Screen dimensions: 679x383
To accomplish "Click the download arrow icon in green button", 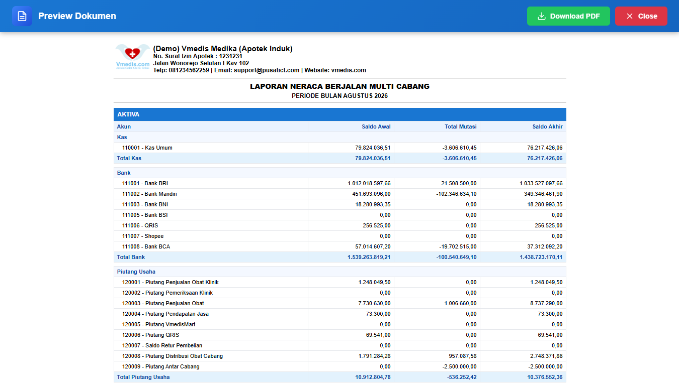I will coord(542,16).
